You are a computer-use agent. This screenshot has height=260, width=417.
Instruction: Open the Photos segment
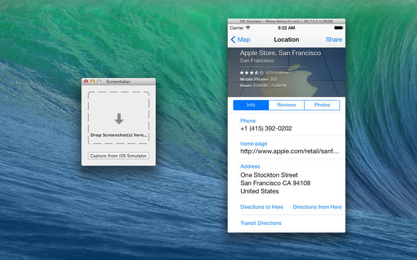tap(322, 105)
